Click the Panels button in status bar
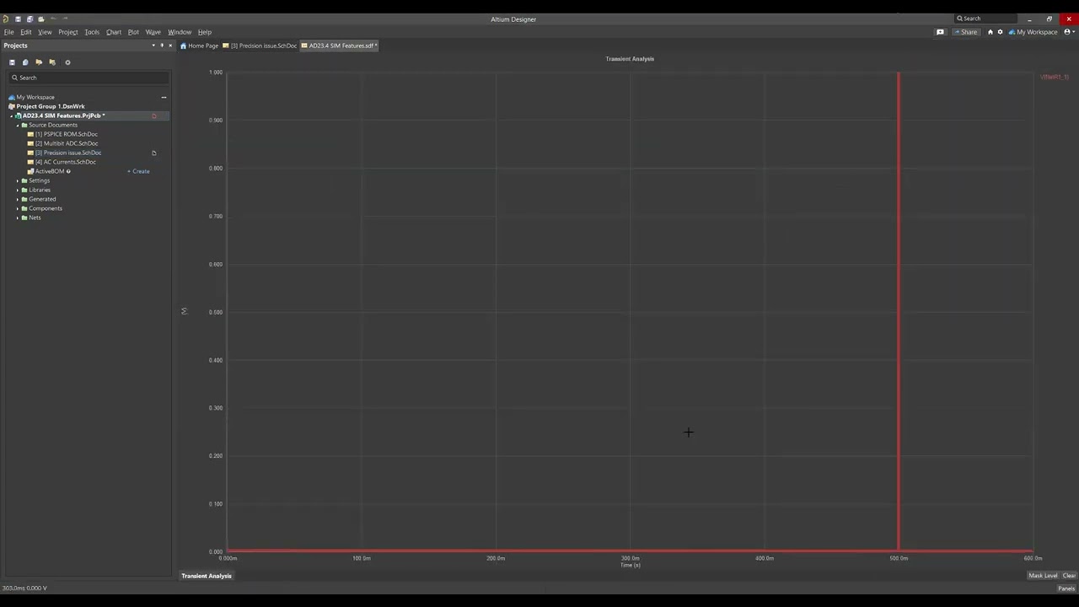Viewport: 1079px width, 607px height. (1066, 588)
